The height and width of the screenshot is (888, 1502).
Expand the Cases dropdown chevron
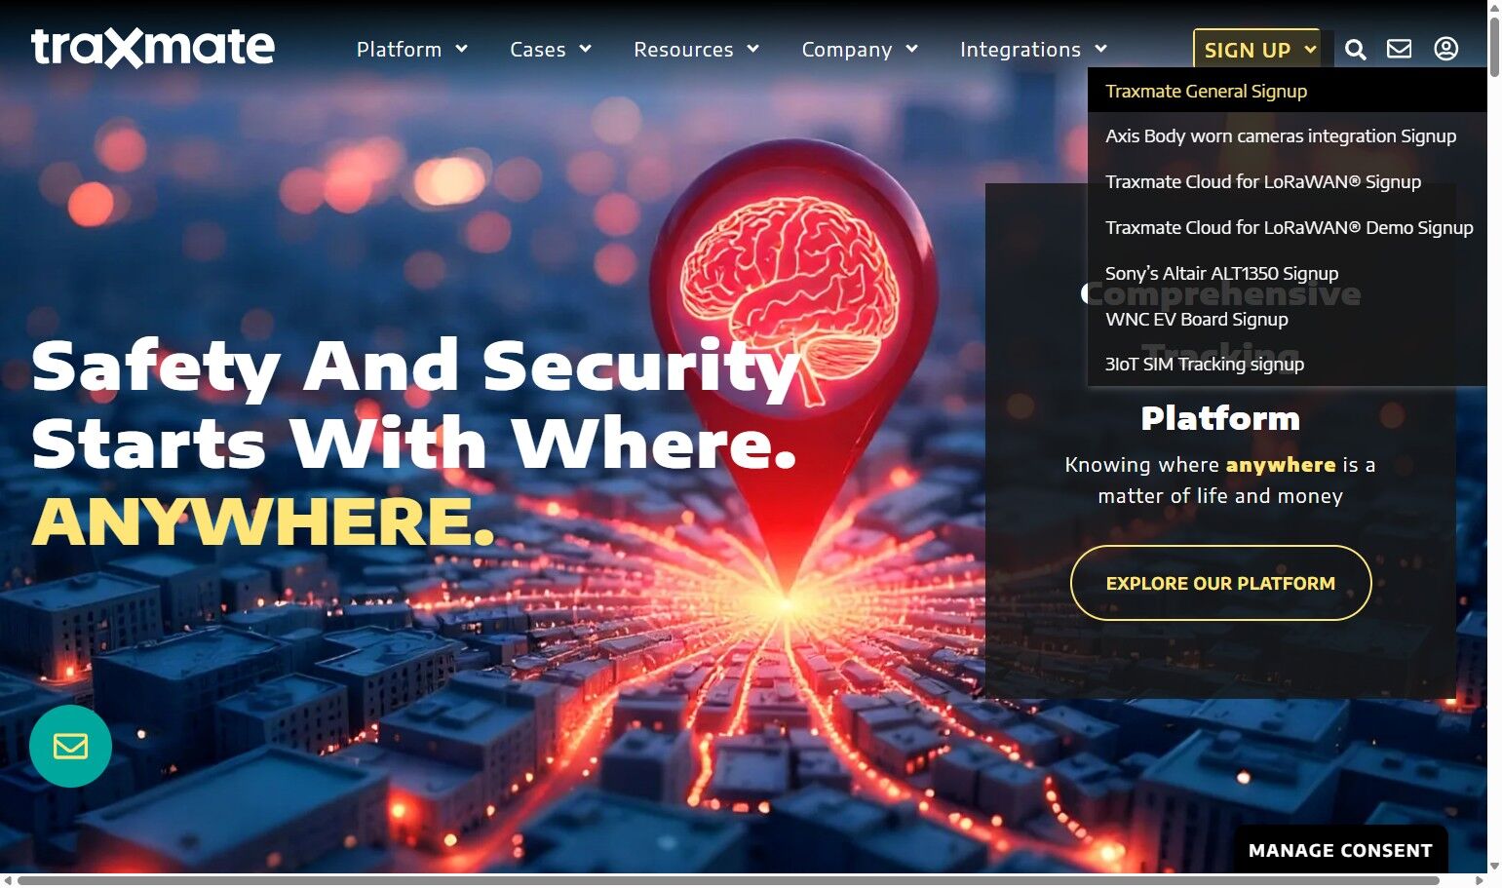[585, 49]
